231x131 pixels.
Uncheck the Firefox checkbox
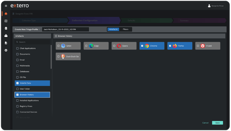170,46
